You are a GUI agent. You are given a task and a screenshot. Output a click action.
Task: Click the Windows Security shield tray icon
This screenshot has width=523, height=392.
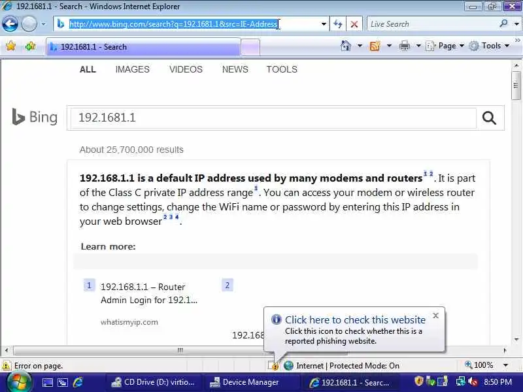[x=418, y=382]
